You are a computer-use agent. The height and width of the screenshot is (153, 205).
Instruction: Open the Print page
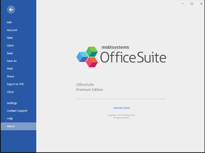(x=10, y=69)
